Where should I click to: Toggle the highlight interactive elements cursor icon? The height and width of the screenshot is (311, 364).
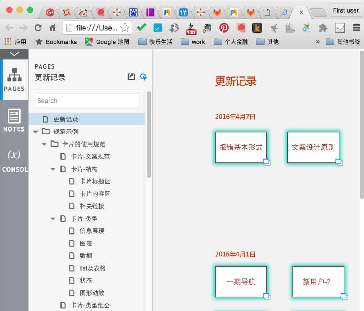[x=144, y=76]
